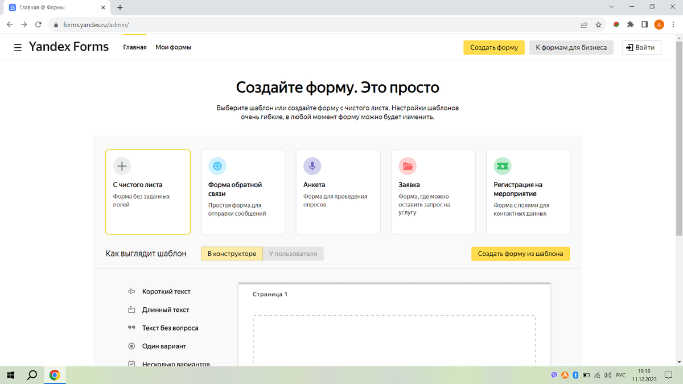The width and height of the screenshot is (683, 384).
Task: Click the site lock icon in address bar
Action: [55, 25]
